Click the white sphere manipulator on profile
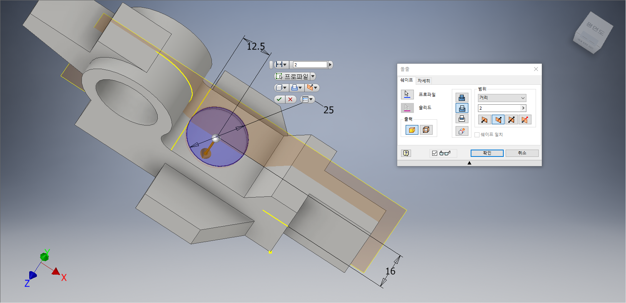The height and width of the screenshot is (303, 626). (x=216, y=138)
